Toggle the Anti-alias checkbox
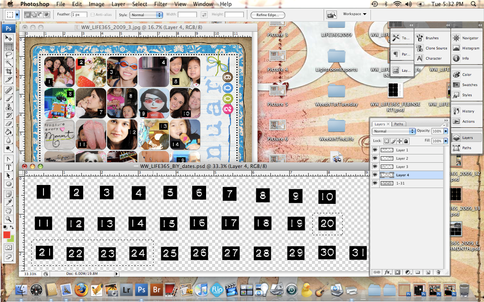 [x=93, y=15]
